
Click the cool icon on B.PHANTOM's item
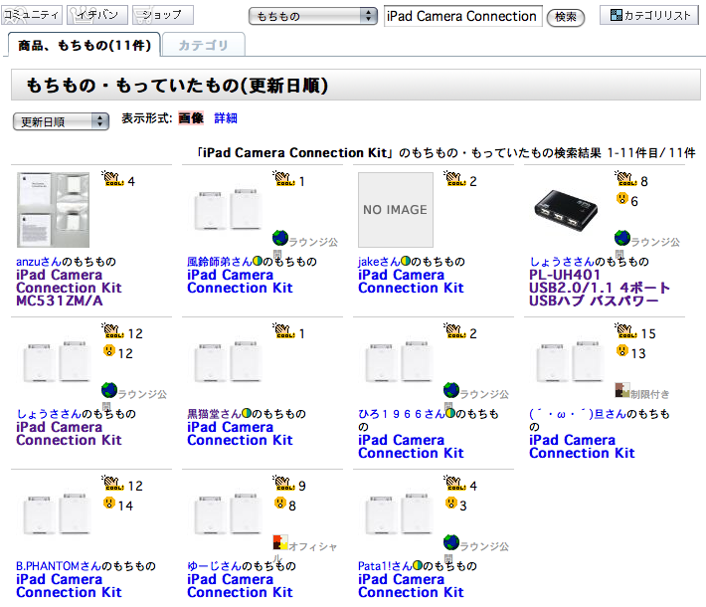point(112,484)
